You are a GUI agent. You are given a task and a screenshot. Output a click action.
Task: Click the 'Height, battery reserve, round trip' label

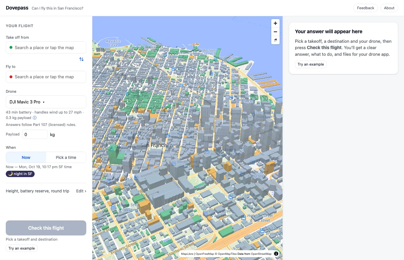point(38,191)
